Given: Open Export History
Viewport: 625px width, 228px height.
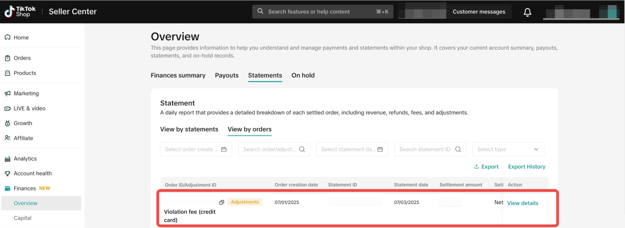Looking at the screenshot, I should (x=526, y=167).
